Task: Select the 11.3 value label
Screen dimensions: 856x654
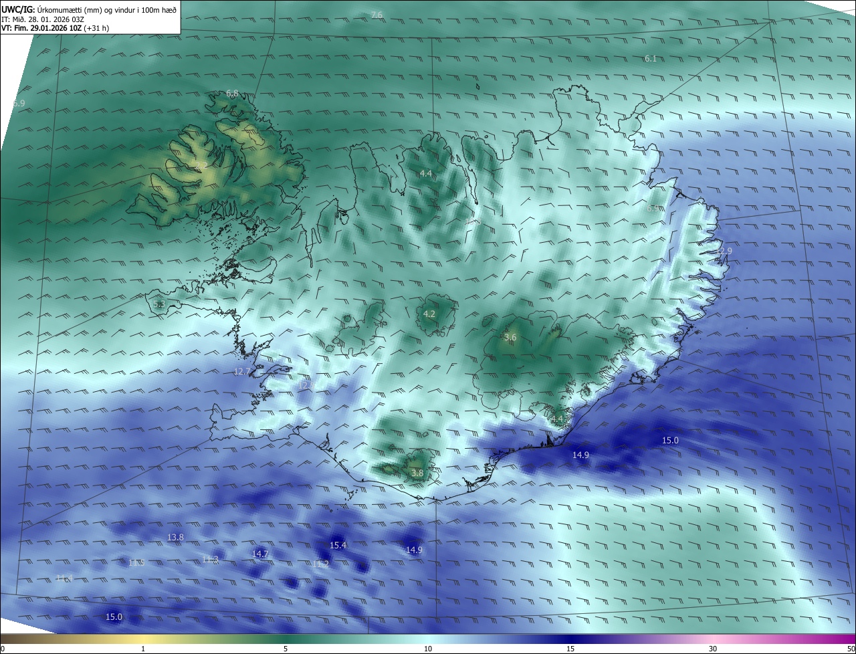Action: [210, 559]
